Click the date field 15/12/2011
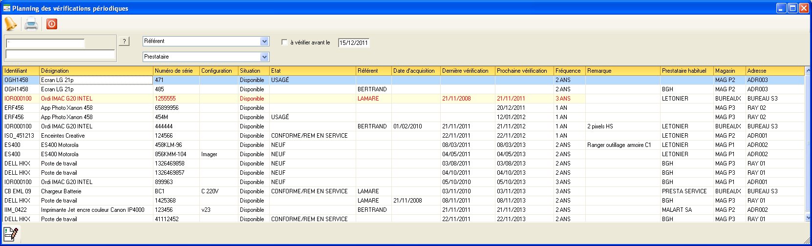 click(x=354, y=43)
